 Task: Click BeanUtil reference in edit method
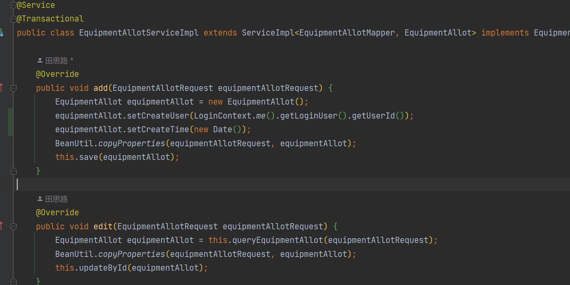click(74, 254)
